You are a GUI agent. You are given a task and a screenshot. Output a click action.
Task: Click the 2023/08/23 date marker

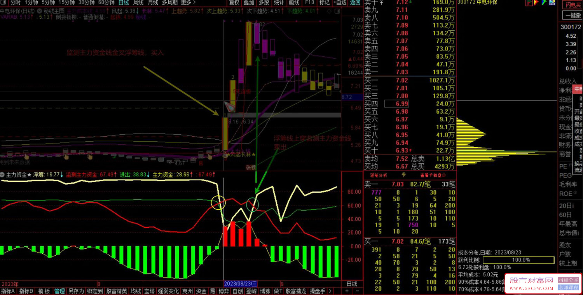241,283
